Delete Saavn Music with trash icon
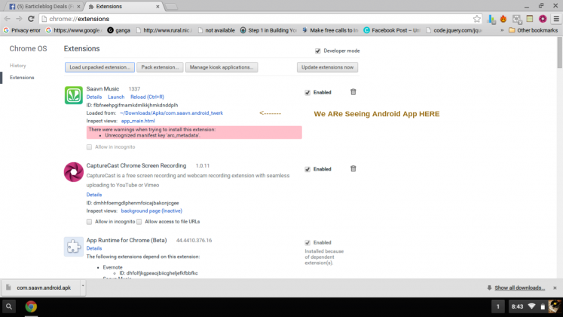 [353, 92]
